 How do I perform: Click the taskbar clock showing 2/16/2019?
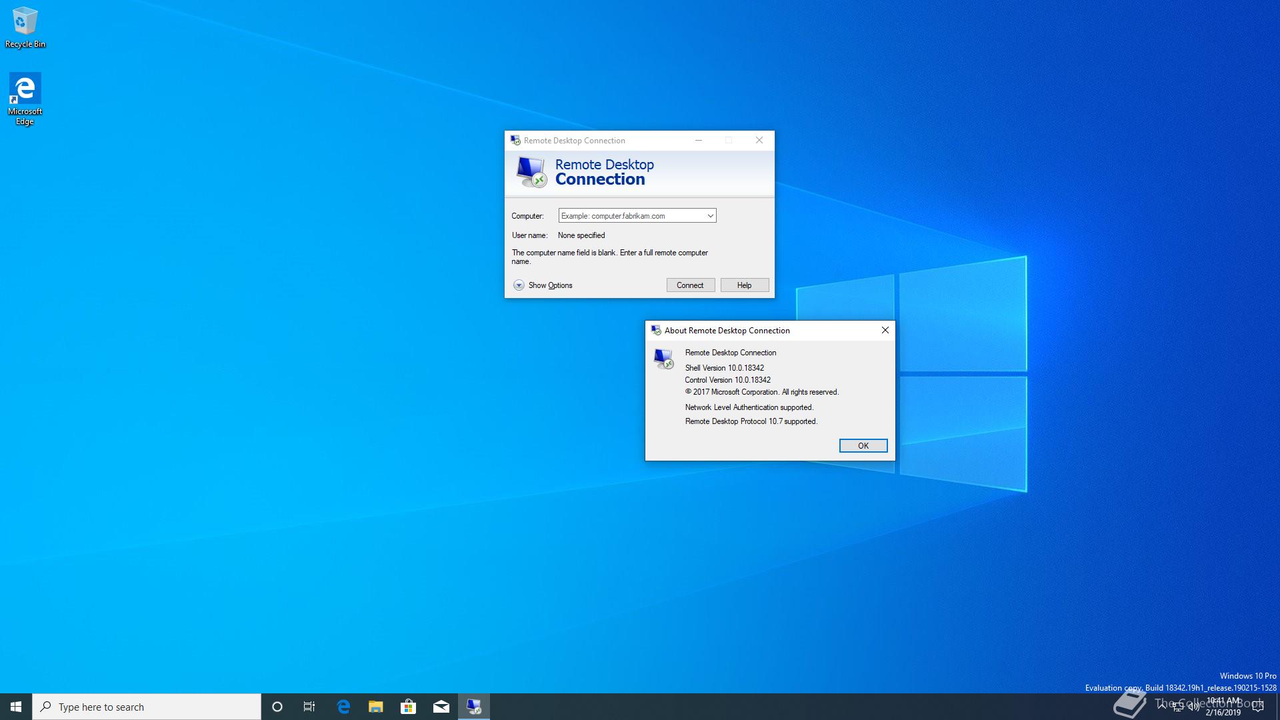[1223, 707]
